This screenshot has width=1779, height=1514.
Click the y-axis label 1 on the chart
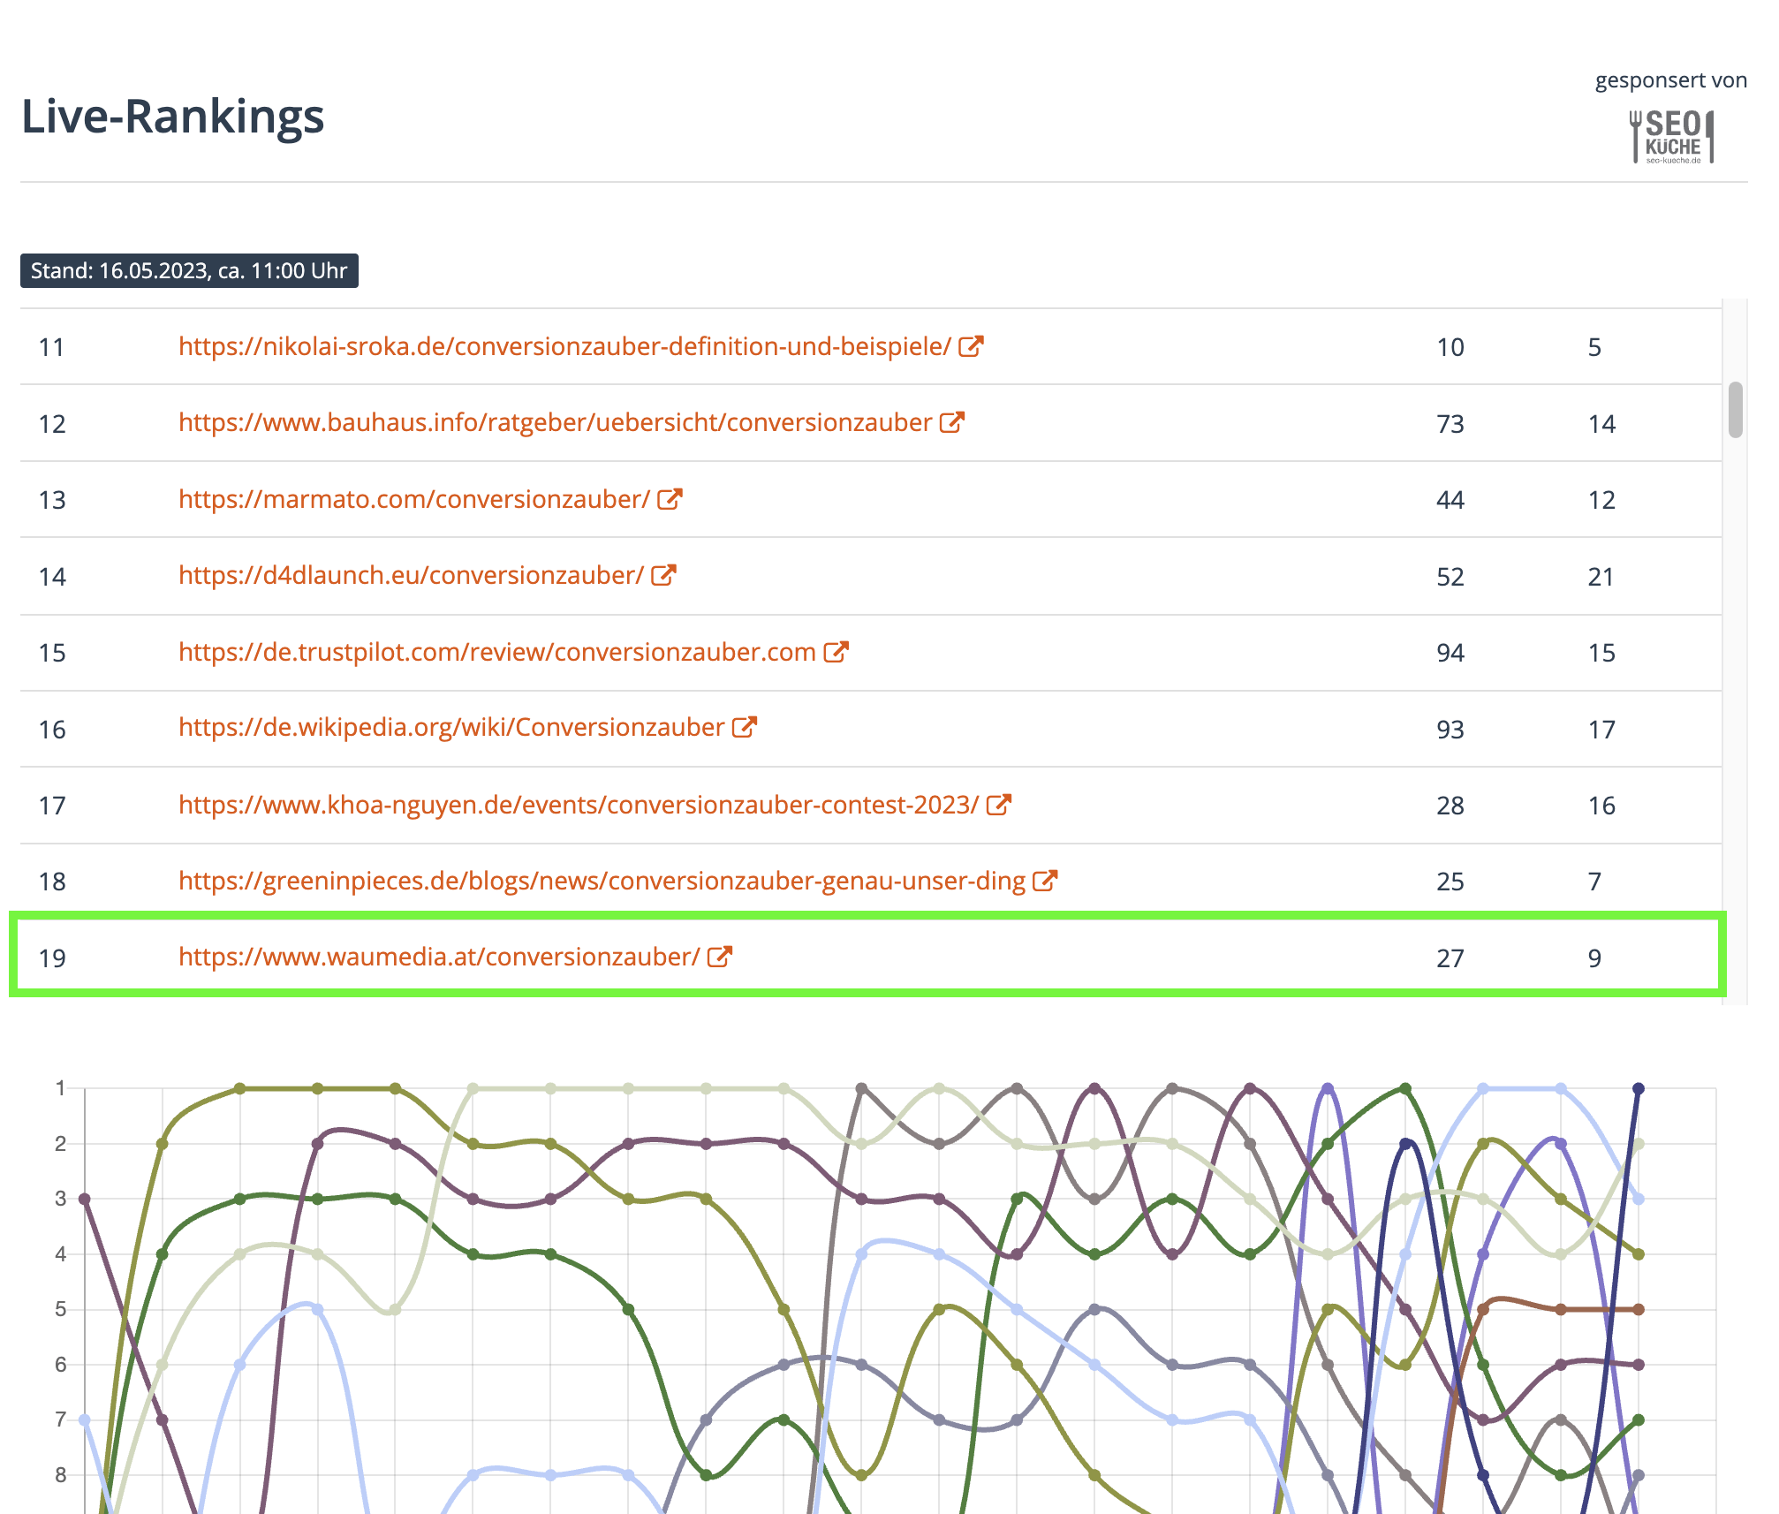tap(60, 1088)
